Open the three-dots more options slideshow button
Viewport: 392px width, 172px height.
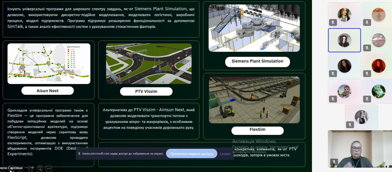coord(49,168)
